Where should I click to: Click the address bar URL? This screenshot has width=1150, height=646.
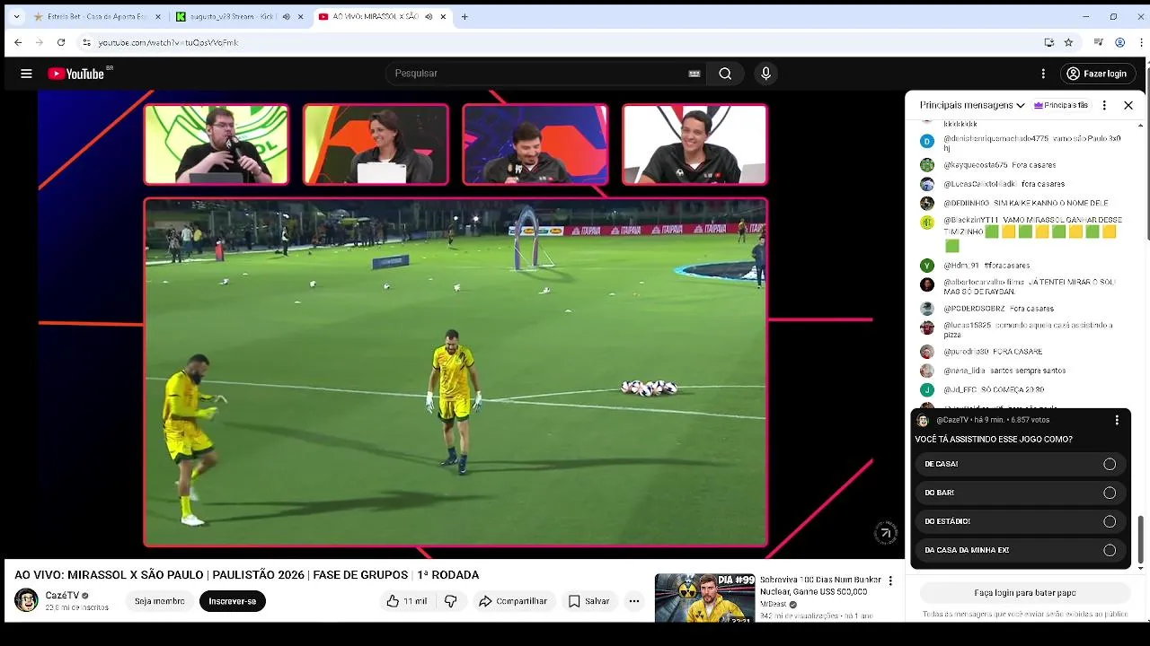pyautogui.click(x=168, y=42)
